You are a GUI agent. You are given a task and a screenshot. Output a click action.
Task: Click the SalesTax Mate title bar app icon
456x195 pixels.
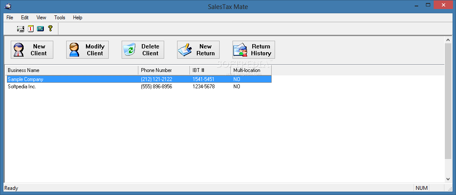click(8, 6)
